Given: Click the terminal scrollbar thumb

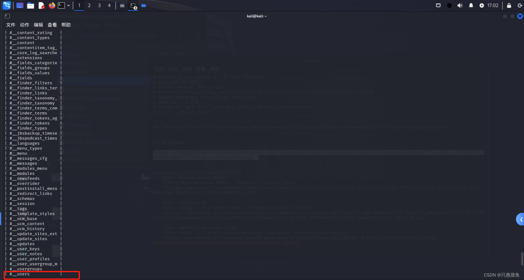Looking at the screenshot, I should point(522,259).
